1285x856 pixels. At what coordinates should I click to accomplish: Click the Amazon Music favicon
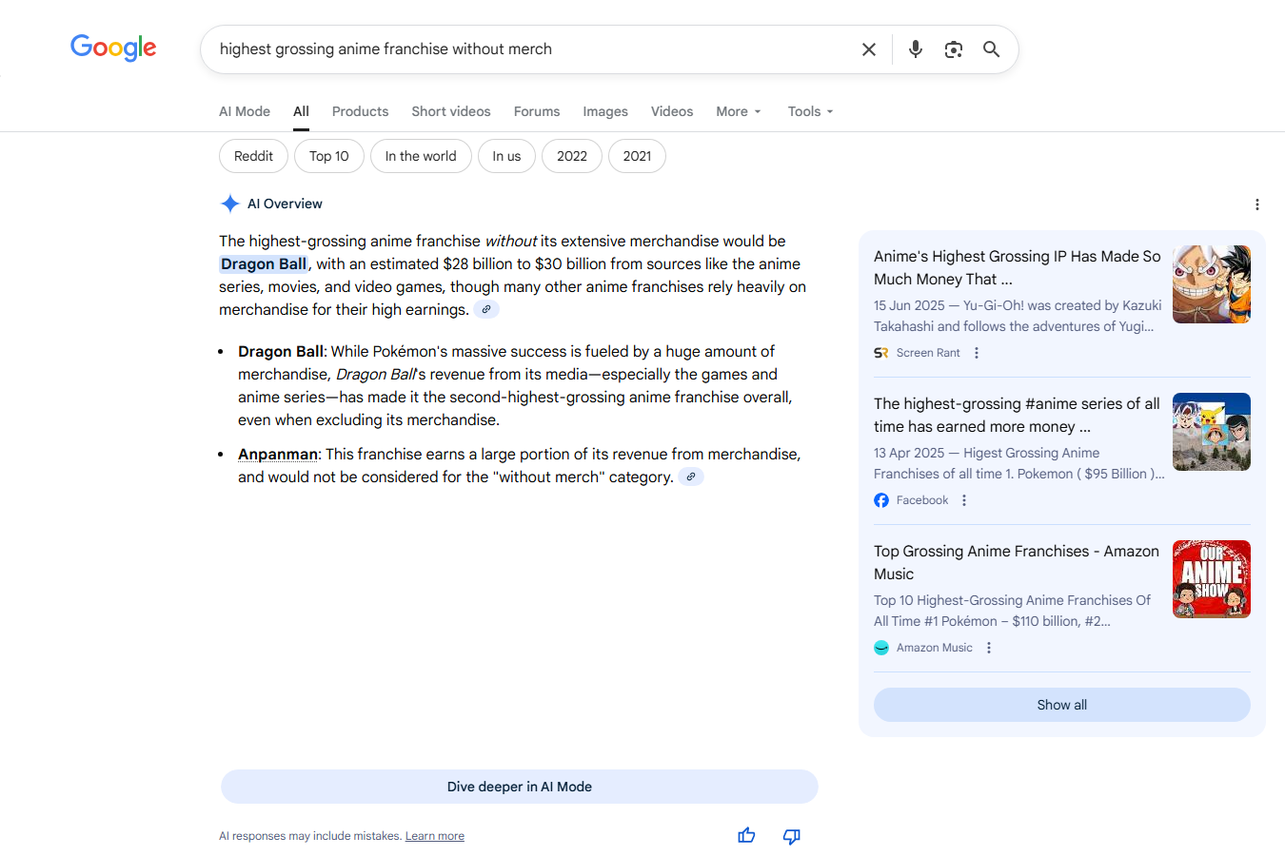coord(881,648)
